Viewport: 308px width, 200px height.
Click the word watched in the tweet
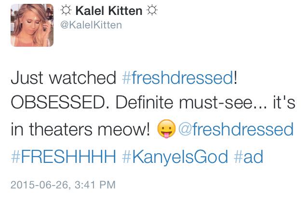pyautogui.click(x=82, y=78)
